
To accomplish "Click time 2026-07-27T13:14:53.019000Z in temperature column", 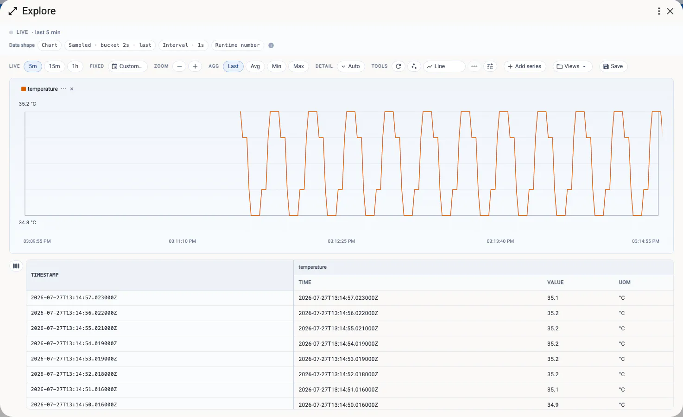I will click(338, 359).
